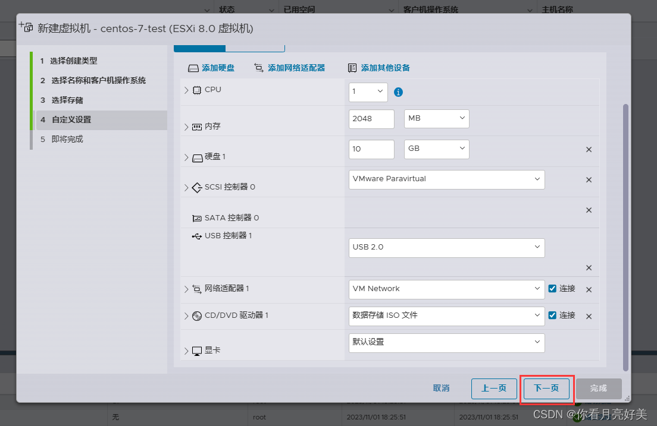This screenshot has height=426, width=657.
Task: Toggle network adapter 1 connect checkbox
Action: tap(552, 288)
